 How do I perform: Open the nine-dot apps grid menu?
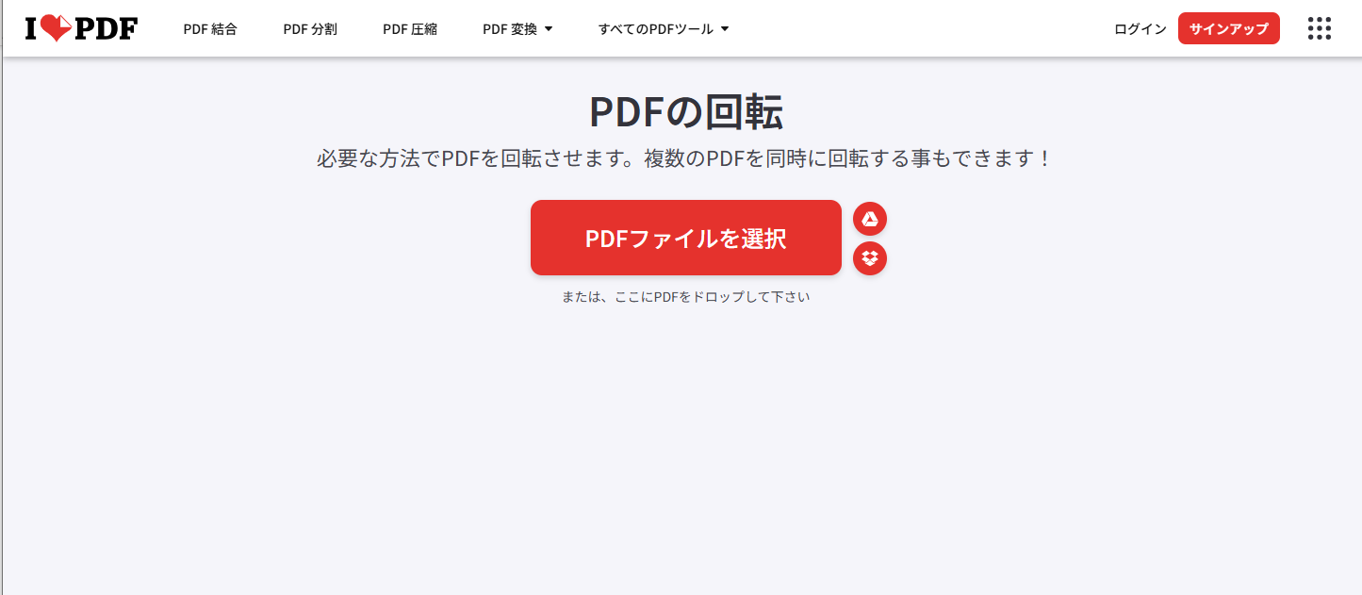pyautogui.click(x=1320, y=28)
